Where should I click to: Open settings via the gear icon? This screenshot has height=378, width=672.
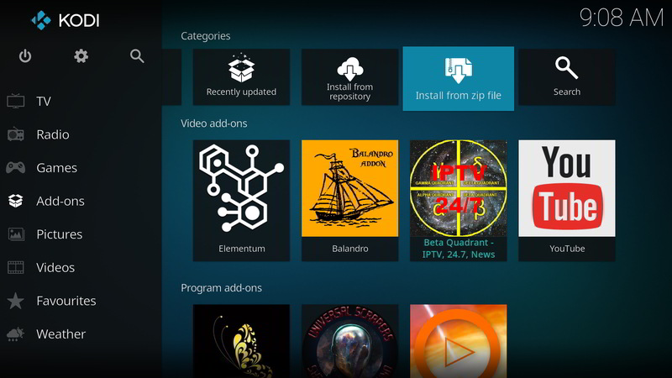[x=81, y=56]
